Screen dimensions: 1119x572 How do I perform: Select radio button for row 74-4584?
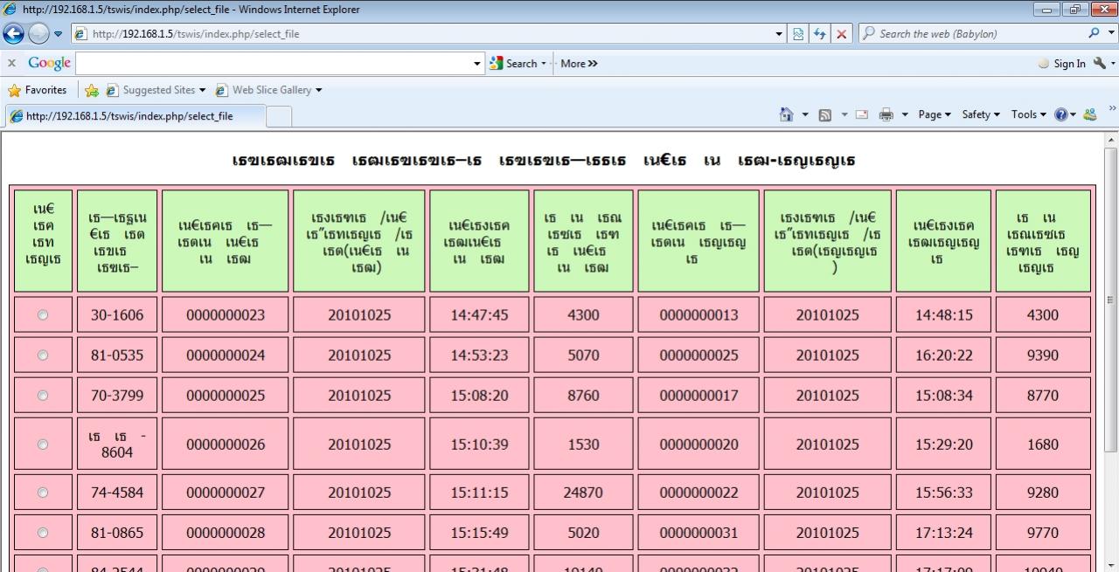coord(43,493)
